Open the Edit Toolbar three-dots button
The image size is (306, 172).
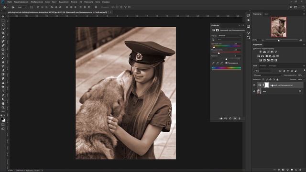(3, 112)
